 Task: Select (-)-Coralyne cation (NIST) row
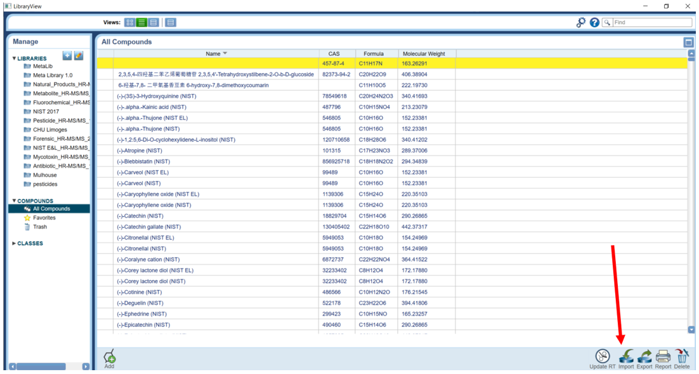(392, 259)
